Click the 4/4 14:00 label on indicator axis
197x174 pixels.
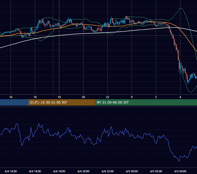(11, 171)
